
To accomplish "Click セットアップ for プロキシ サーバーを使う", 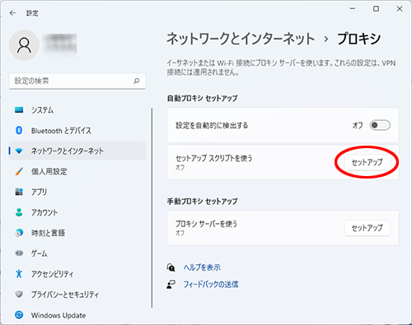I will [x=368, y=228].
